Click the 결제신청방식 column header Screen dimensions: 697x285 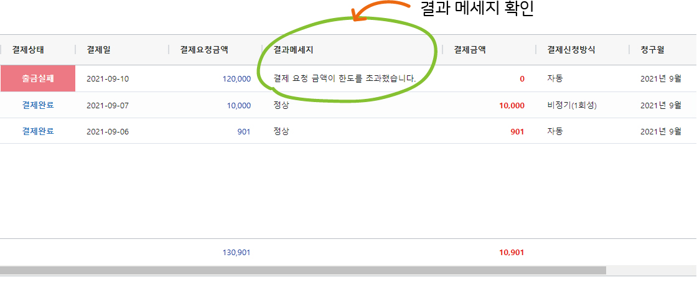(x=571, y=50)
